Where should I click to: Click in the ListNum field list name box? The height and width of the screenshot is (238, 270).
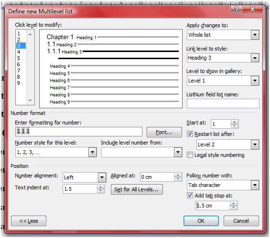click(x=223, y=103)
